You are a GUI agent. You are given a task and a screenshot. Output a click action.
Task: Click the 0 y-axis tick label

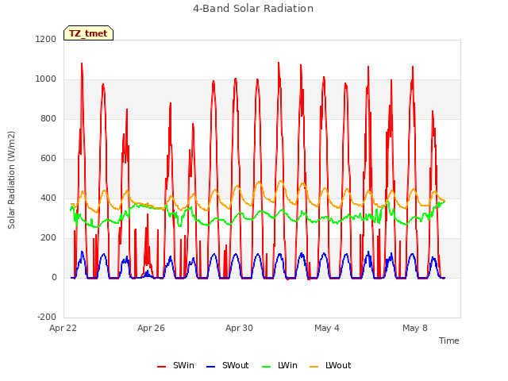(x=54, y=277)
